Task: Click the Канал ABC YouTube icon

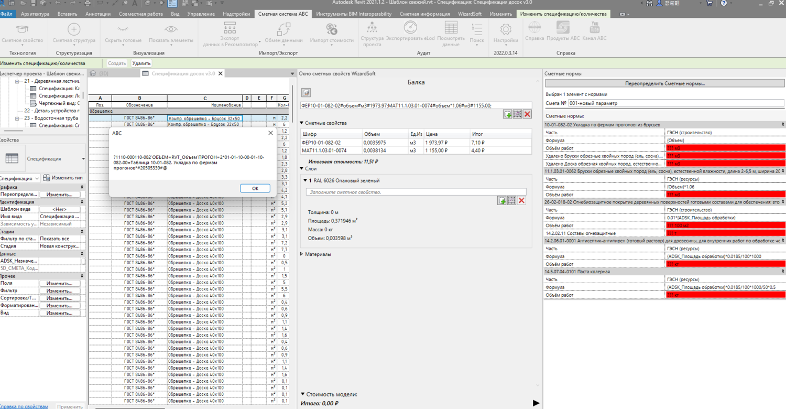Action: pos(594,28)
